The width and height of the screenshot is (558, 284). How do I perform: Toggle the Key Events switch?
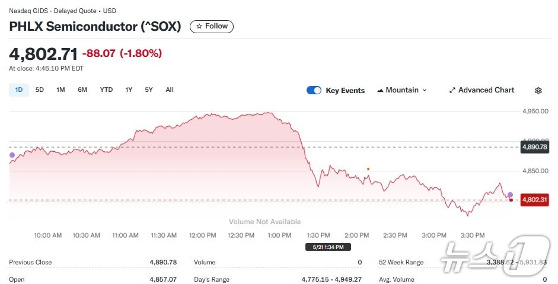pyautogui.click(x=314, y=90)
